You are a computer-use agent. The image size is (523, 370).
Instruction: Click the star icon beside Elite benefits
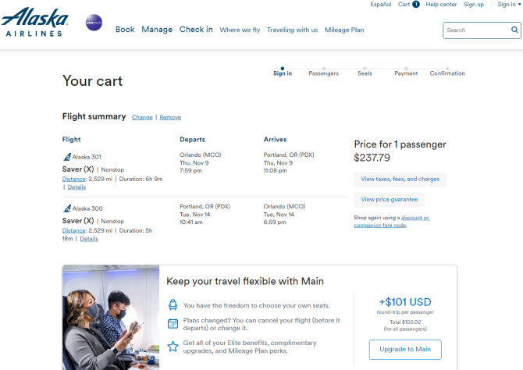click(173, 347)
